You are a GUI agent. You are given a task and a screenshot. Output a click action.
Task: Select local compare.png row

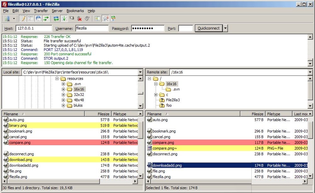(x=70, y=142)
